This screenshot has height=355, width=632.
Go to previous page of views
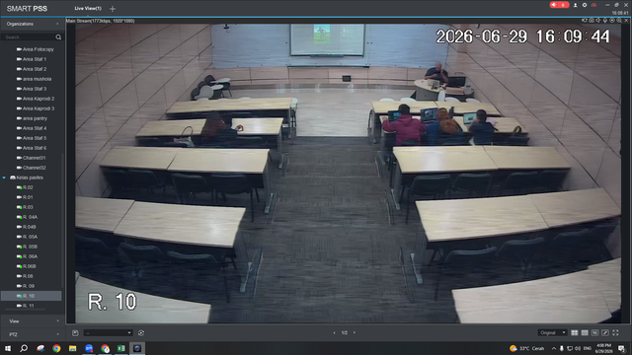click(334, 333)
